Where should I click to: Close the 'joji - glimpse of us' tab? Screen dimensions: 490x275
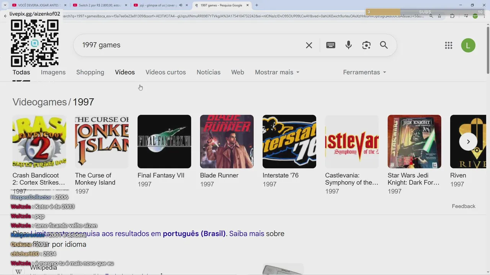187,5
